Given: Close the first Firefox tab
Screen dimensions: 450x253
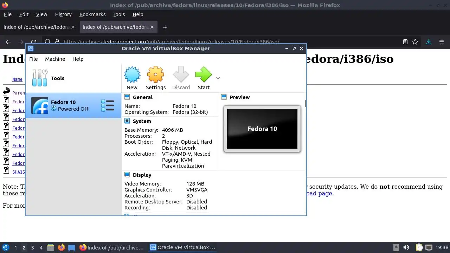Looking at the screenshot, I should pyautogui.click(x=73, y=27).
